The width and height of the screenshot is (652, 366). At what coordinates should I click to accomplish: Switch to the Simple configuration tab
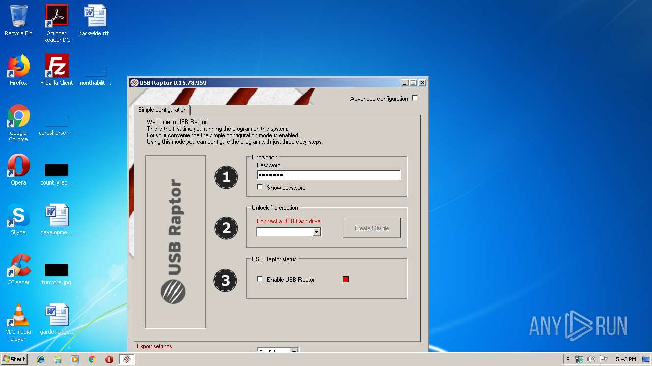click(162, 110)
